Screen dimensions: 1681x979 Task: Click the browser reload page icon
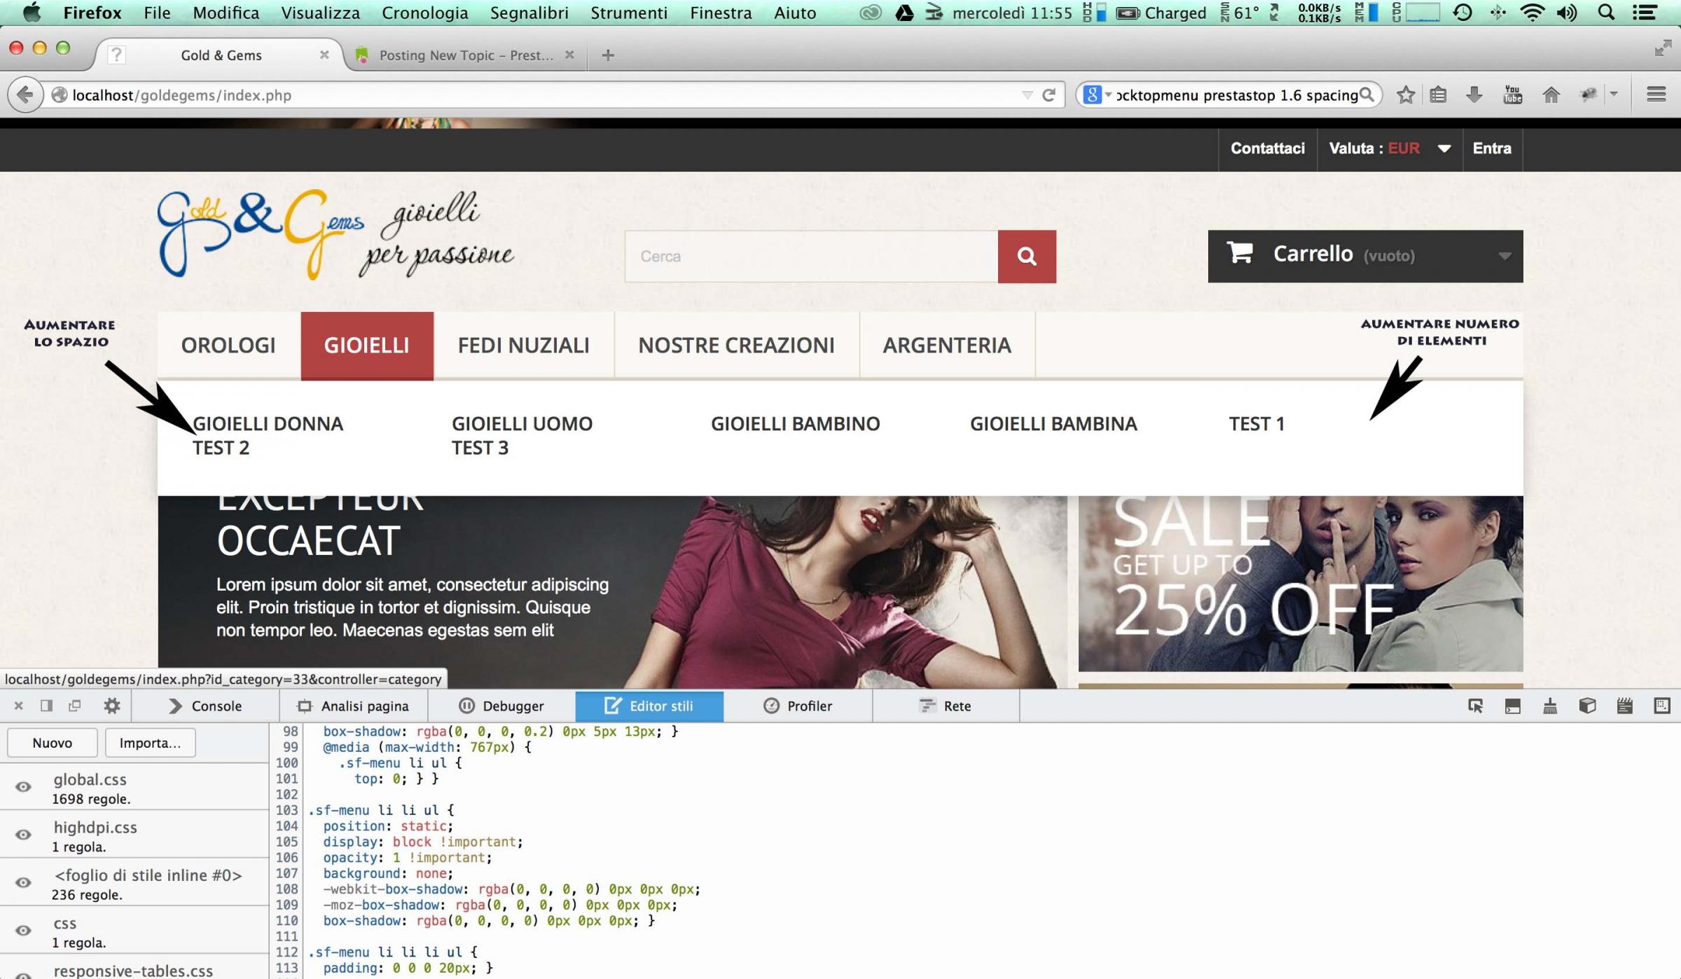pyautogui.click(x=1049, y=95)
